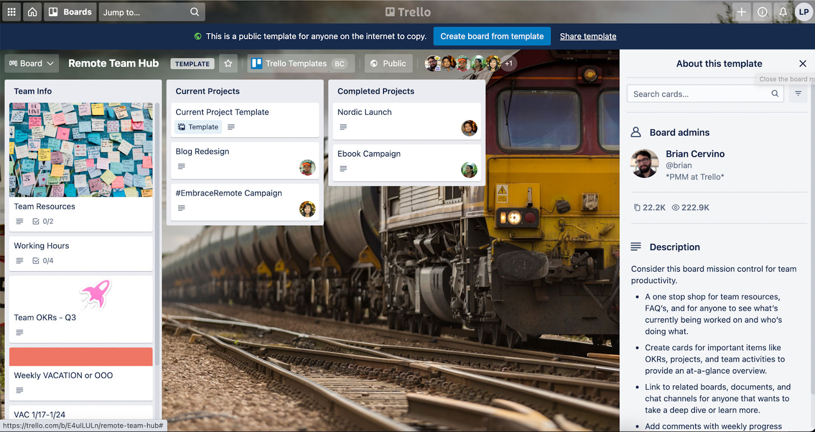Open the Weekly VACATION or OOO card
Image resolution: width=815 pixels, height=432 pixels.
click(x=81, y=375)
